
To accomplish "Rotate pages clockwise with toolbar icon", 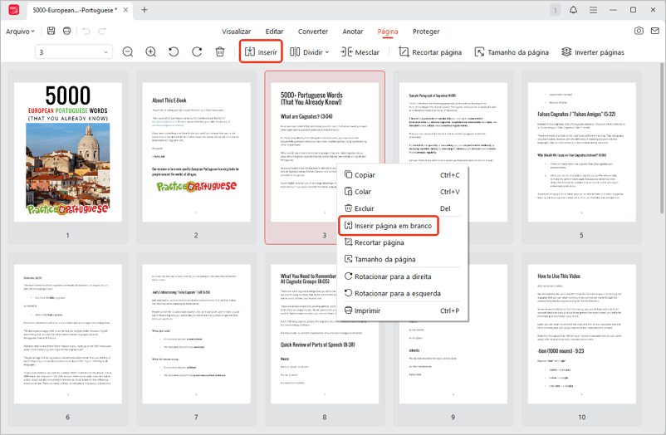I will (x=197, y=51).
